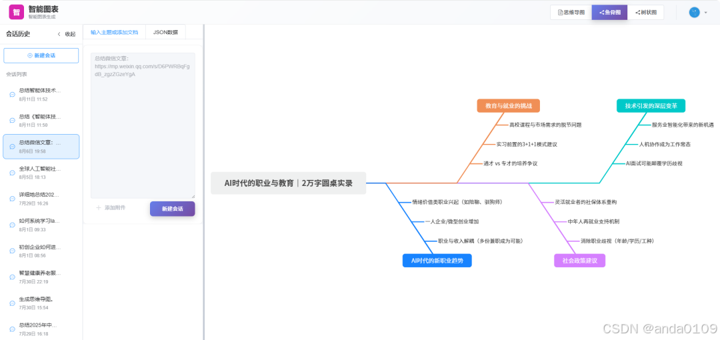Open session 全球人工智能社 dated 8月5日

[x=41, y=173]
